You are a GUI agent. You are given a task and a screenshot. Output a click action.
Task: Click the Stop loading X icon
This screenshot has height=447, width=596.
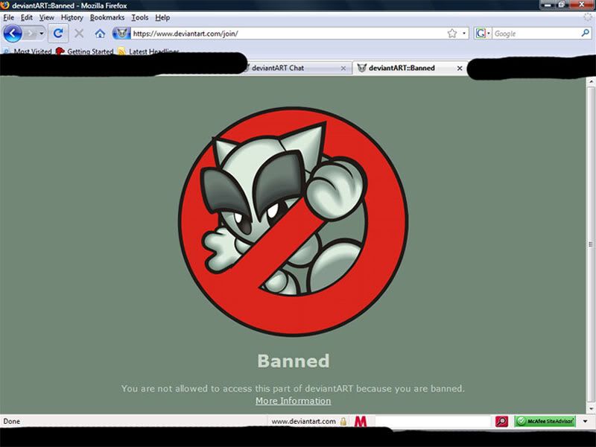79,34
